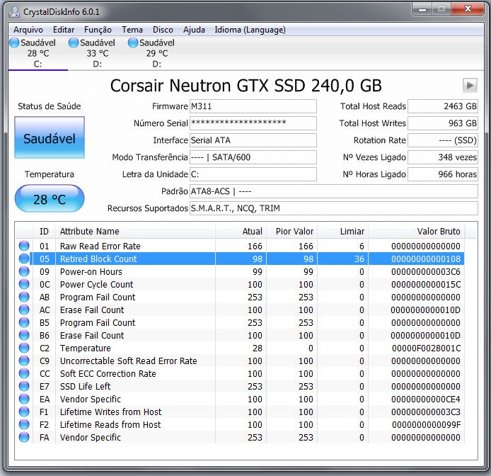Image resolution: width=491 pixels, height=476 pixels.
Task: Click the blue health orb of the C: drive
Action: click(x=14, y=42)
